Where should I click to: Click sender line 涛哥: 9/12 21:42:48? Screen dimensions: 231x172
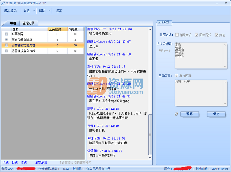tap(103, 109)
